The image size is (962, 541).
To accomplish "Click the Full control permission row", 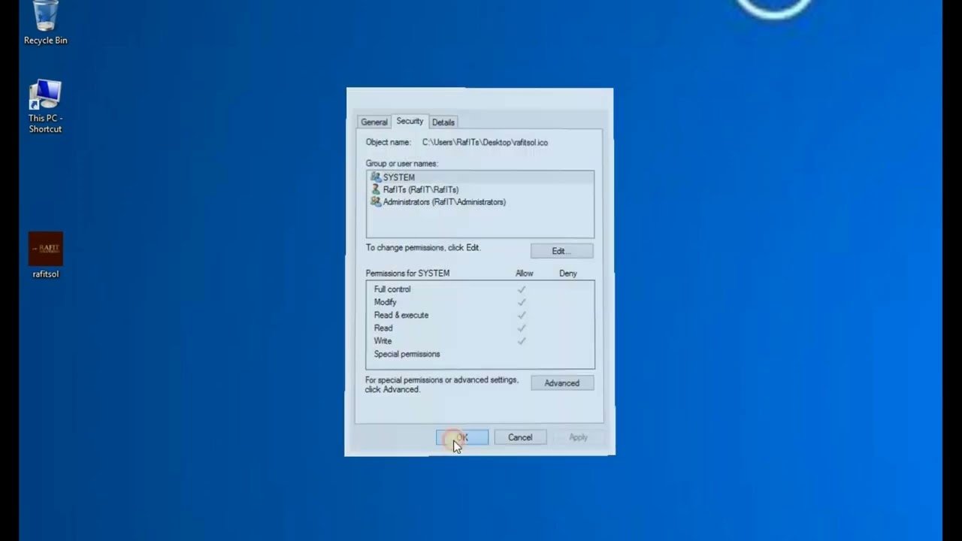I will pos(479,289).
